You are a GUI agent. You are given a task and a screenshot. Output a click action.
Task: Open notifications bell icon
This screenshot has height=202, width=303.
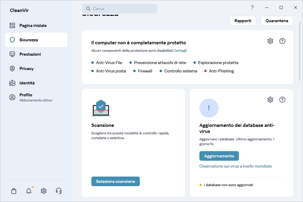pos(29,191)
